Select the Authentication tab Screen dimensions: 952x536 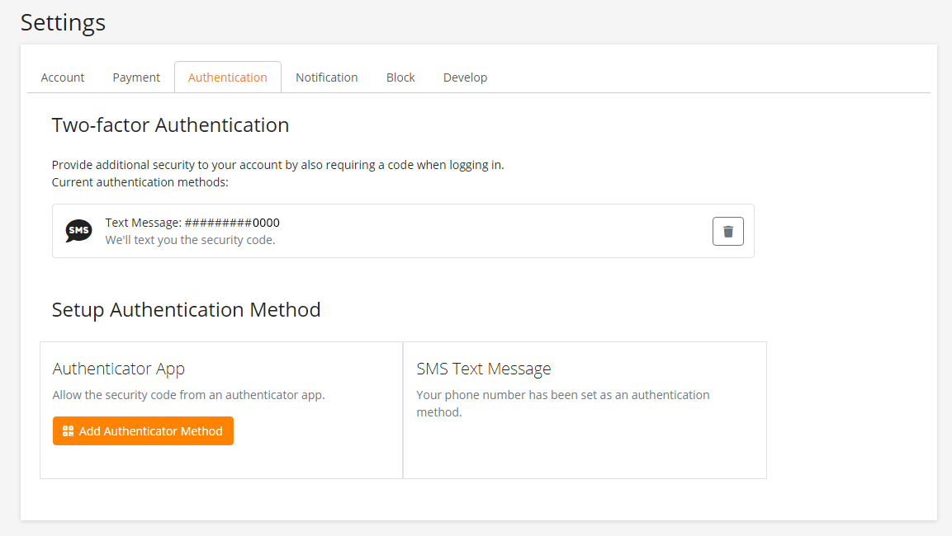(x=228, y=78)
